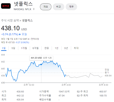Viewport: 114px width, 102px height.
Task: Click the 최저 value 435.84
Action: click(20, 100)
